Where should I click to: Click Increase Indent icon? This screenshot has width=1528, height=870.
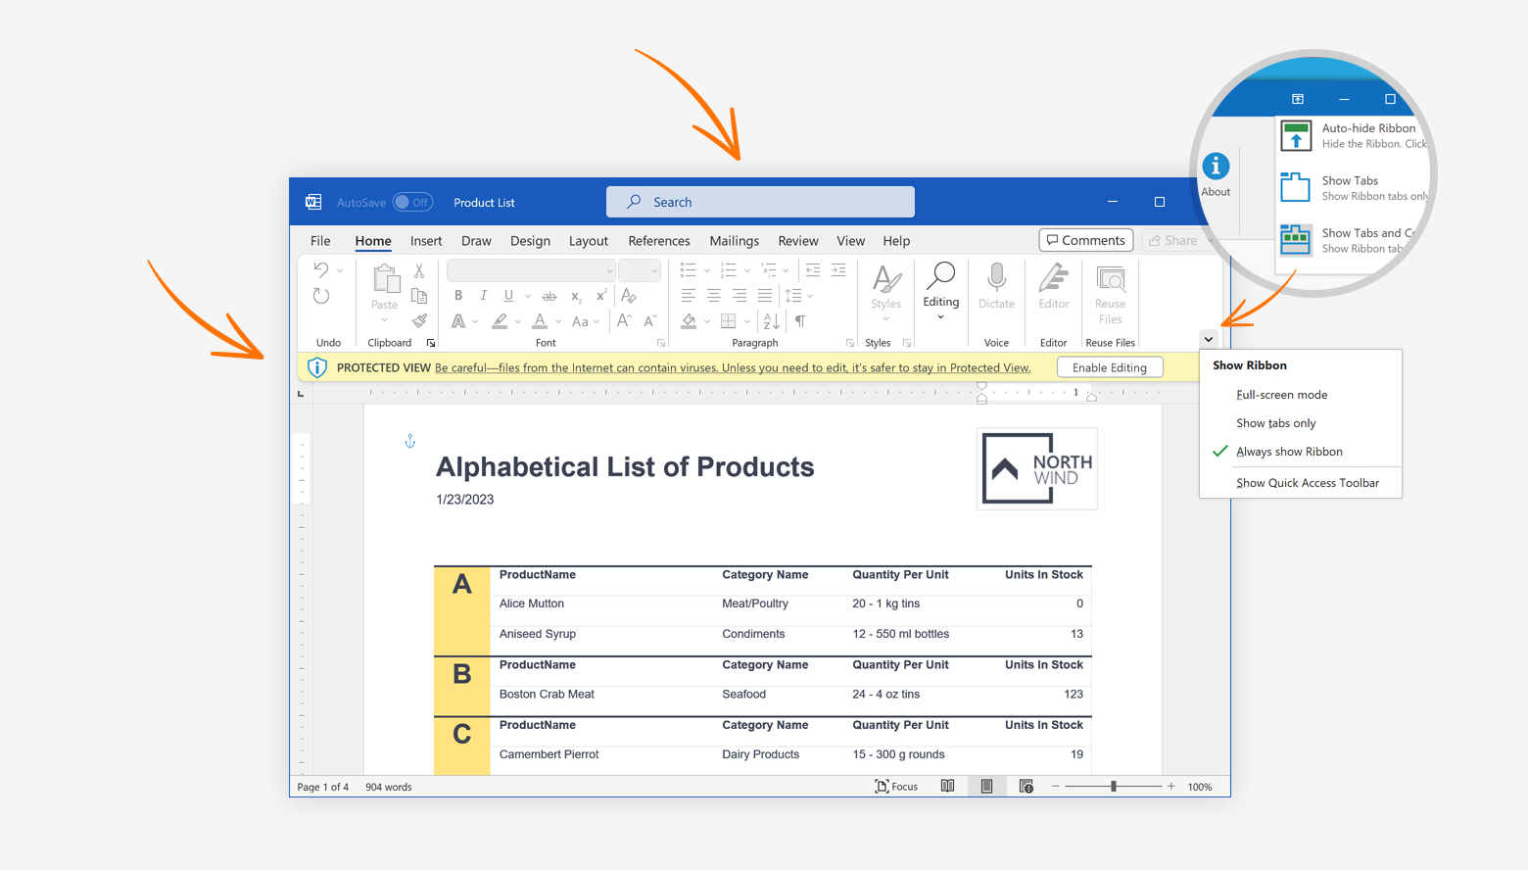pyautogui.click(x=838, y=270)
